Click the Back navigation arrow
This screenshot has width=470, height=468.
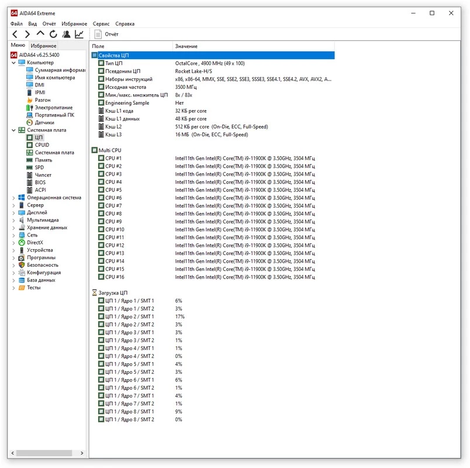point(15,35)
